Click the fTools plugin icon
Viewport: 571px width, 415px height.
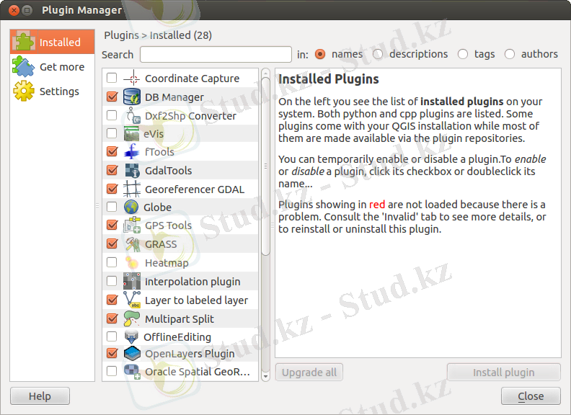click(x=131, y=151)
